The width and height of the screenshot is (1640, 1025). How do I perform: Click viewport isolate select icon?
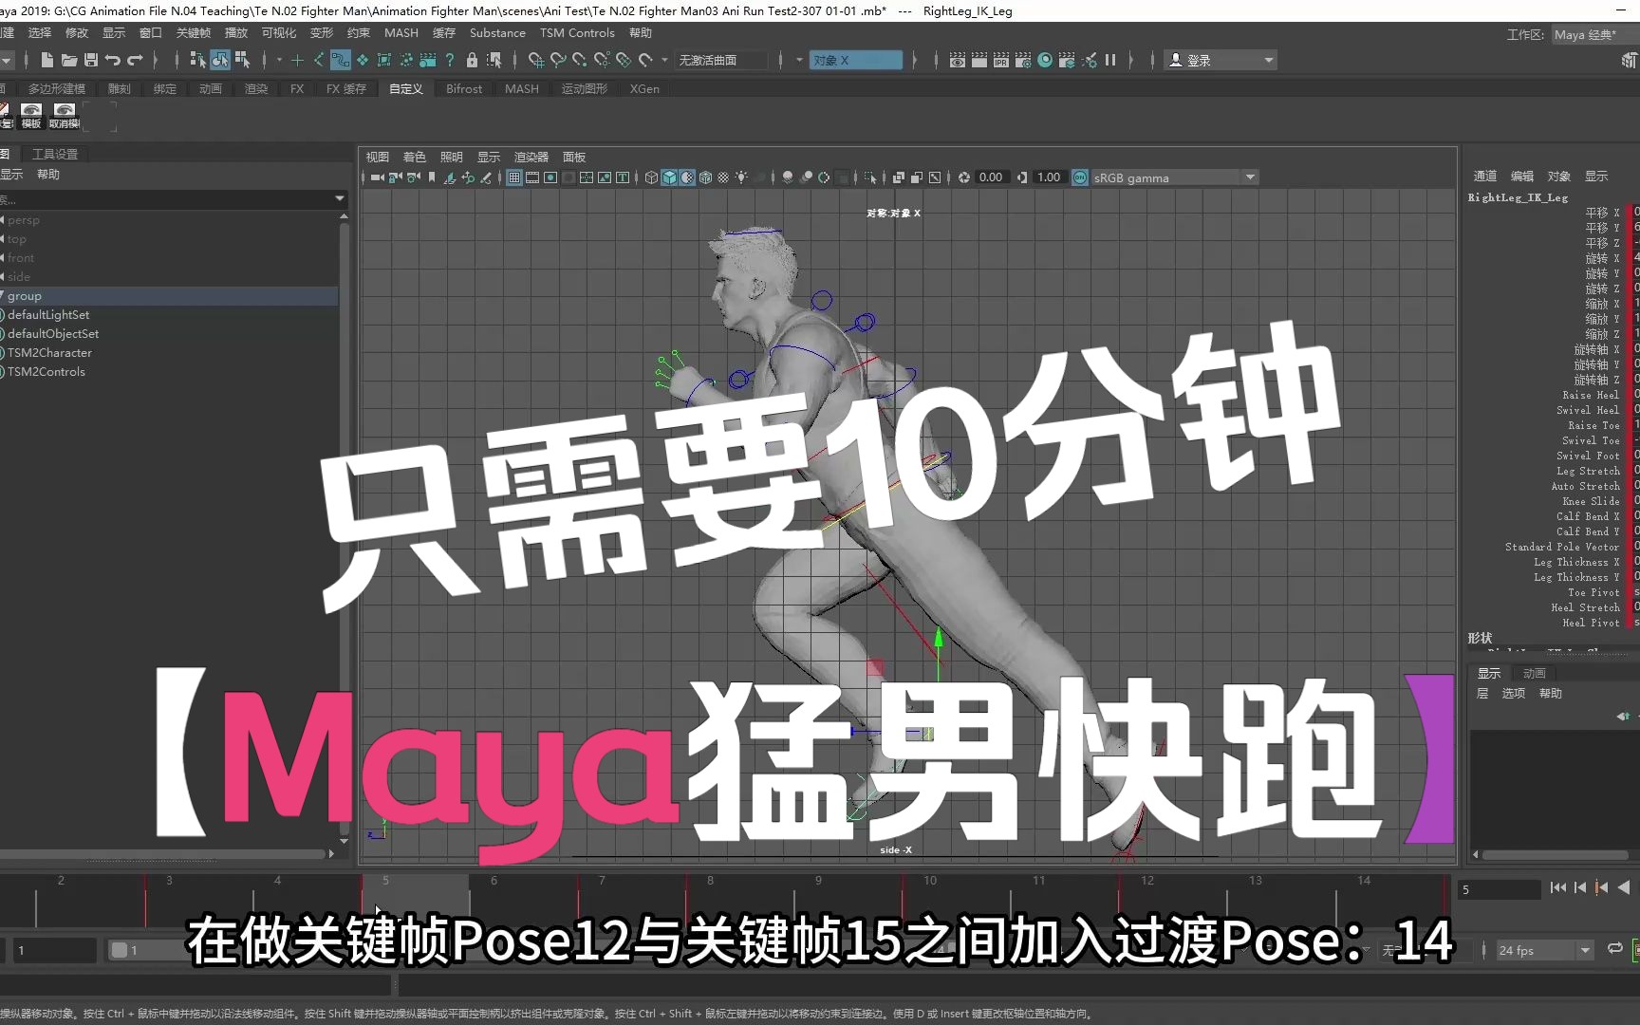tap(869, 177)
